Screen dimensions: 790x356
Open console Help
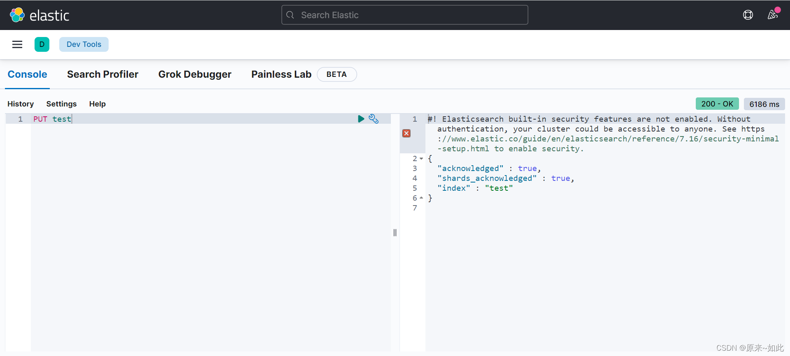click(x=98, y=104)
